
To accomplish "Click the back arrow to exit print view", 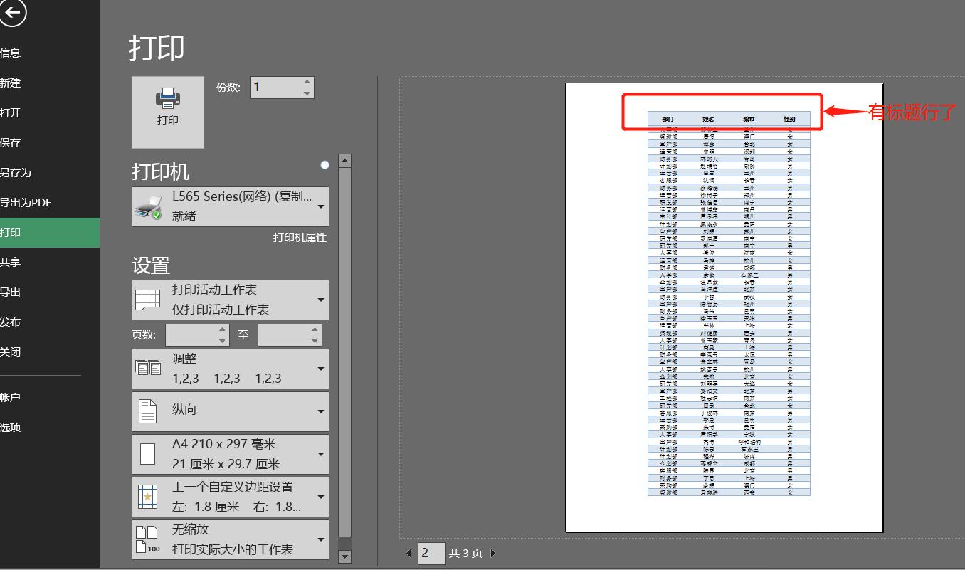I will click(14, 13).
